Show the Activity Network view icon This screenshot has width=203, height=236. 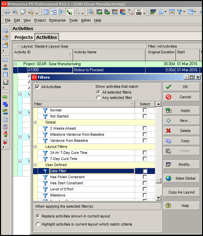(61, 12)
